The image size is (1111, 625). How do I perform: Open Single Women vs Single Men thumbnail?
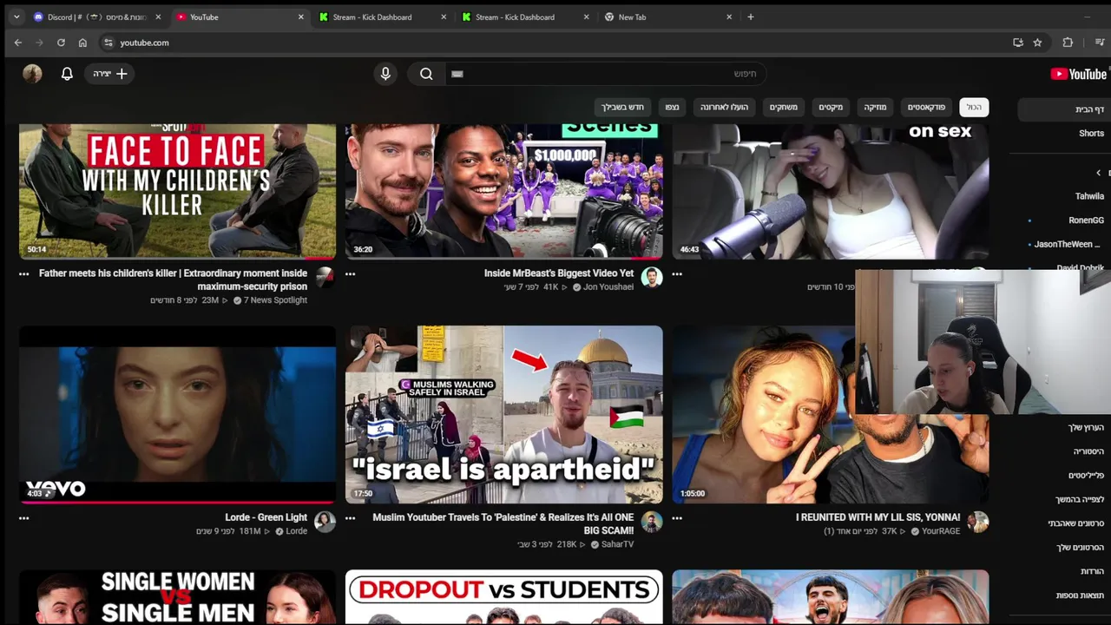pos(177,597)
